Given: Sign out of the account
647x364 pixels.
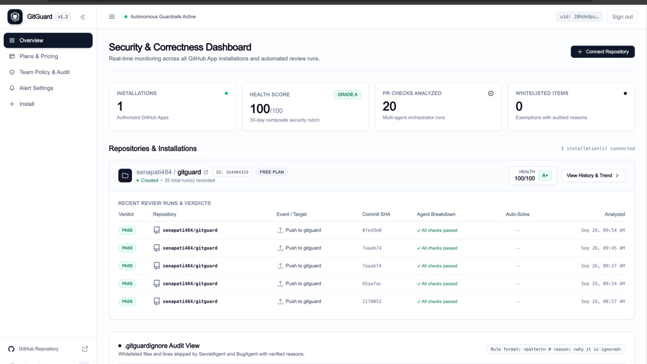Looking at the screenshot, I should coord(622,17).
